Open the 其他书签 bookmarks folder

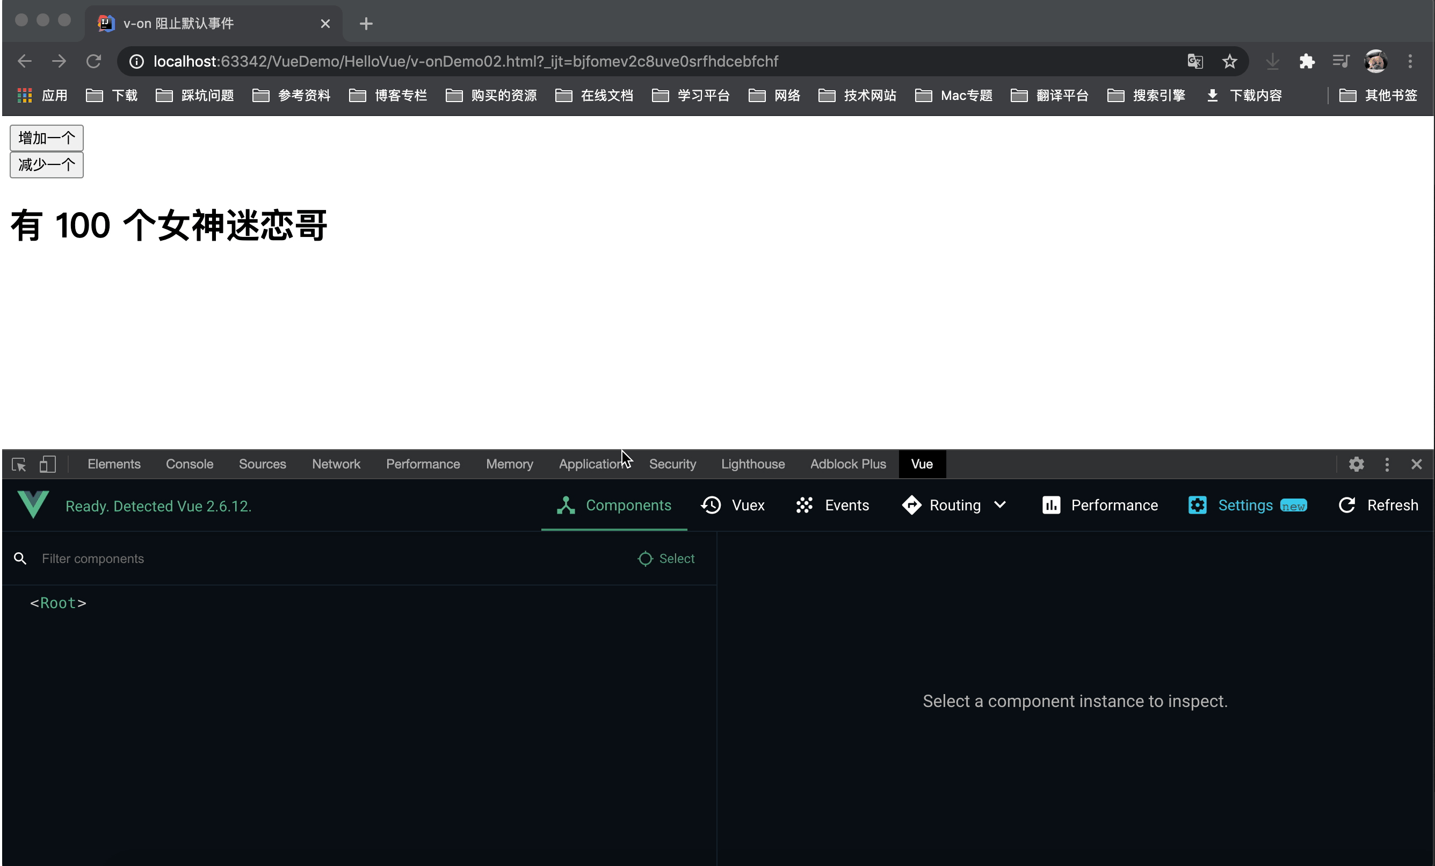1378,95
